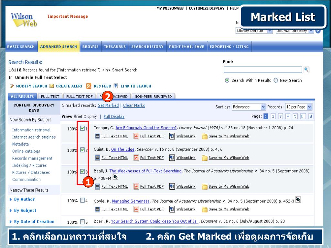Screen dimensions: 331x248
Task: Switch to Non-Peer Reviewed results tab
Action: tap(153, 96)
